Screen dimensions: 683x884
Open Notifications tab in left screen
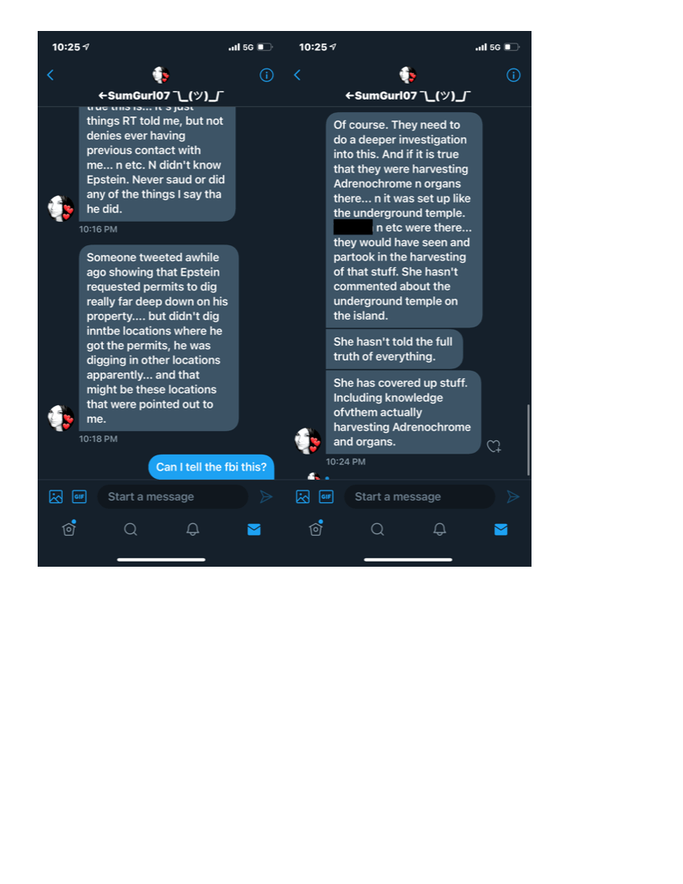click(x=193, y=529)
